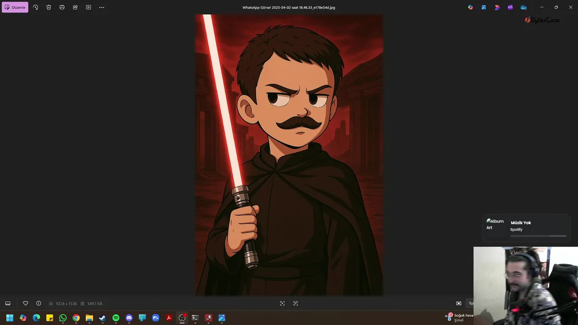Share the image with the share icon

75,7
